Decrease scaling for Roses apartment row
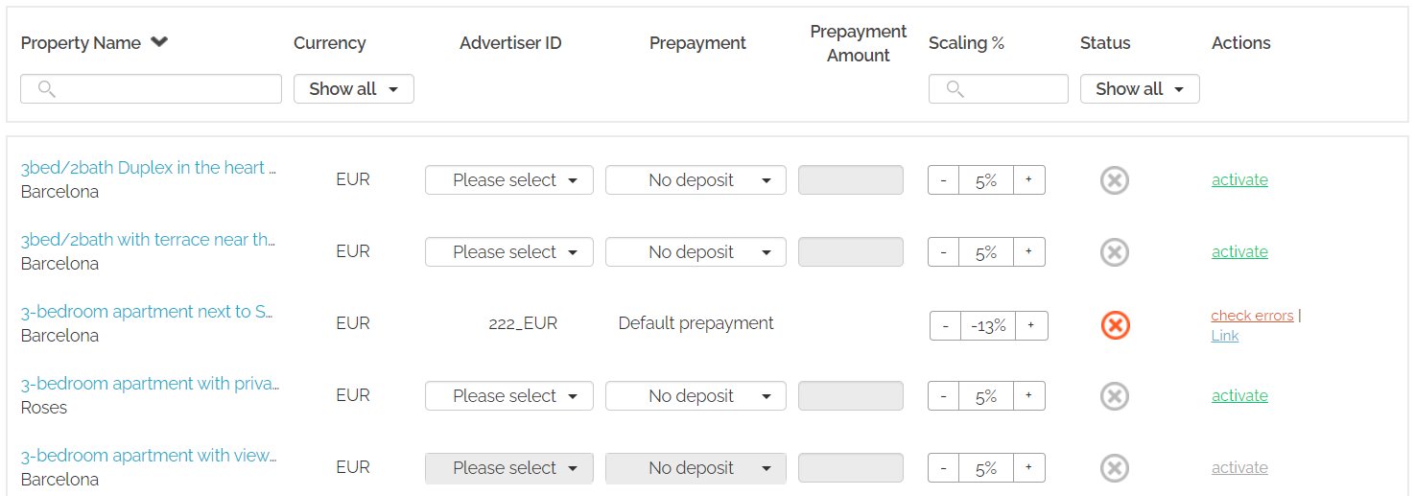Screen dimensions: 1415x496 pyautogui.click(x=943, y=396)
